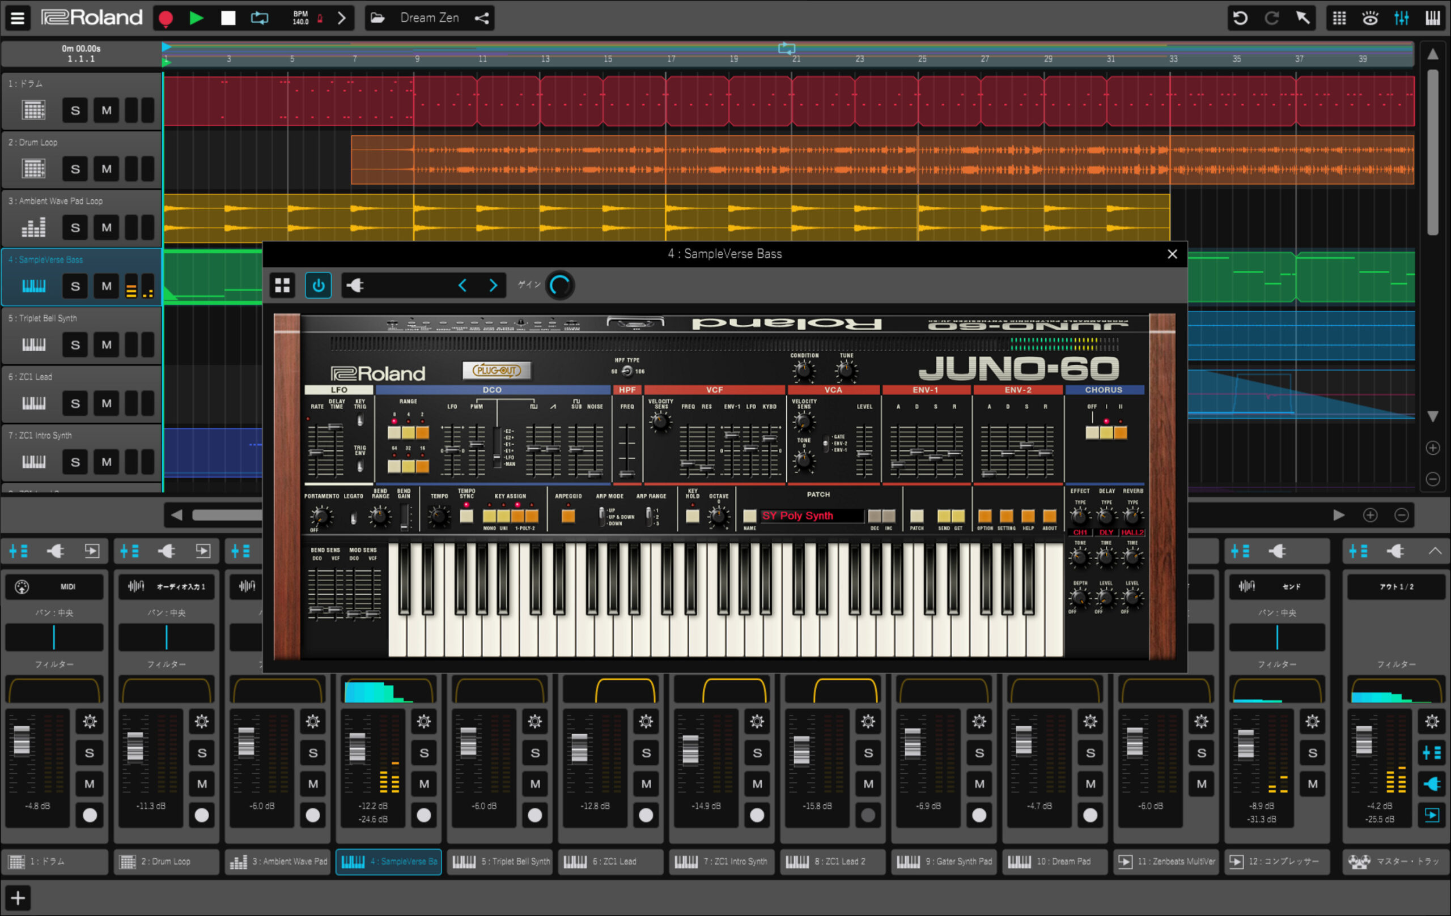The width and height of the screenshot is (1451, 916).
Task: Open オーディオ入力1 input selector on second channel
Action: (166, 586)
